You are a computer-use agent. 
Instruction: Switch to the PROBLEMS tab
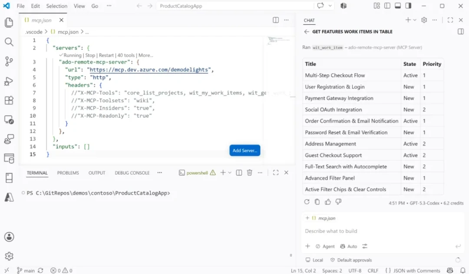point(68,173)
